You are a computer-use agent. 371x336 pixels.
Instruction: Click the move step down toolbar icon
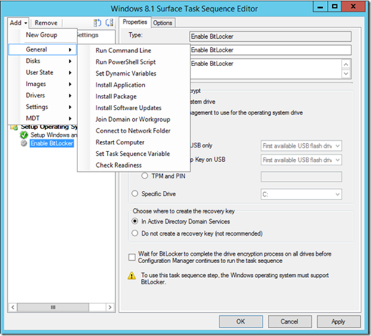click(109, 23)
